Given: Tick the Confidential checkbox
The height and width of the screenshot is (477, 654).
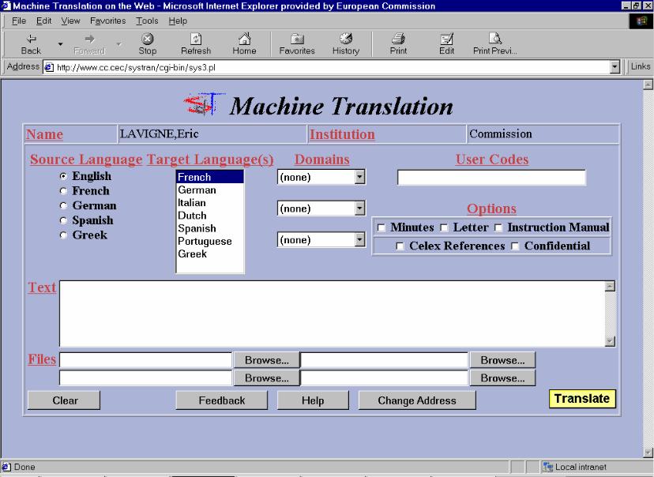Looking at the screenshot, I should pyautogui.click(x=515, y=246).
